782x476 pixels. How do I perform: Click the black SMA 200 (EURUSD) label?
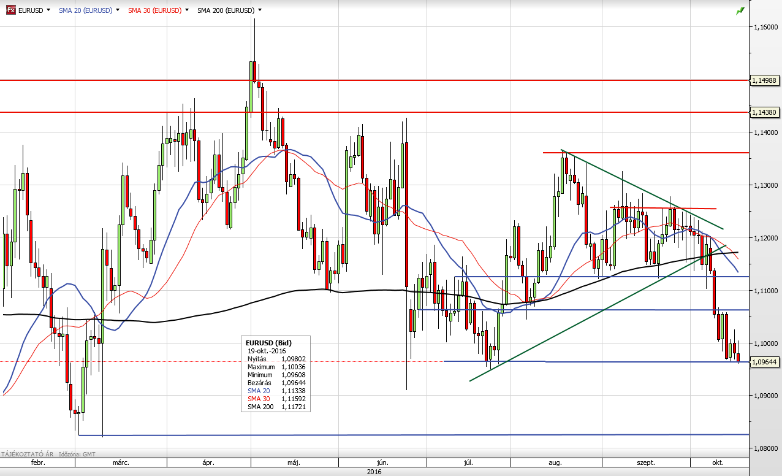tap(226, 10)
